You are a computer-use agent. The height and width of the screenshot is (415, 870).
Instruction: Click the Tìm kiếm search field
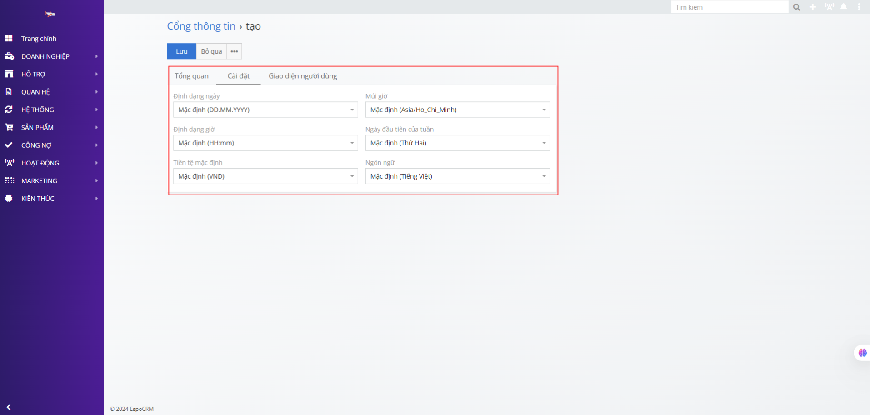729,7
